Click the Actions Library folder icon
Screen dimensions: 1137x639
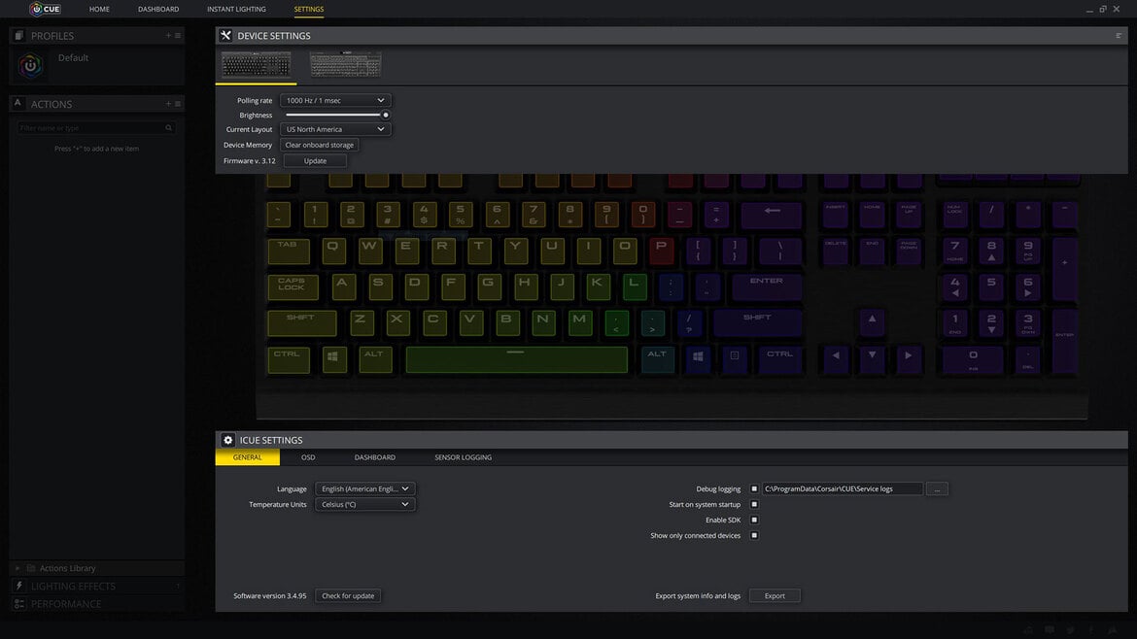coord(30,568)
